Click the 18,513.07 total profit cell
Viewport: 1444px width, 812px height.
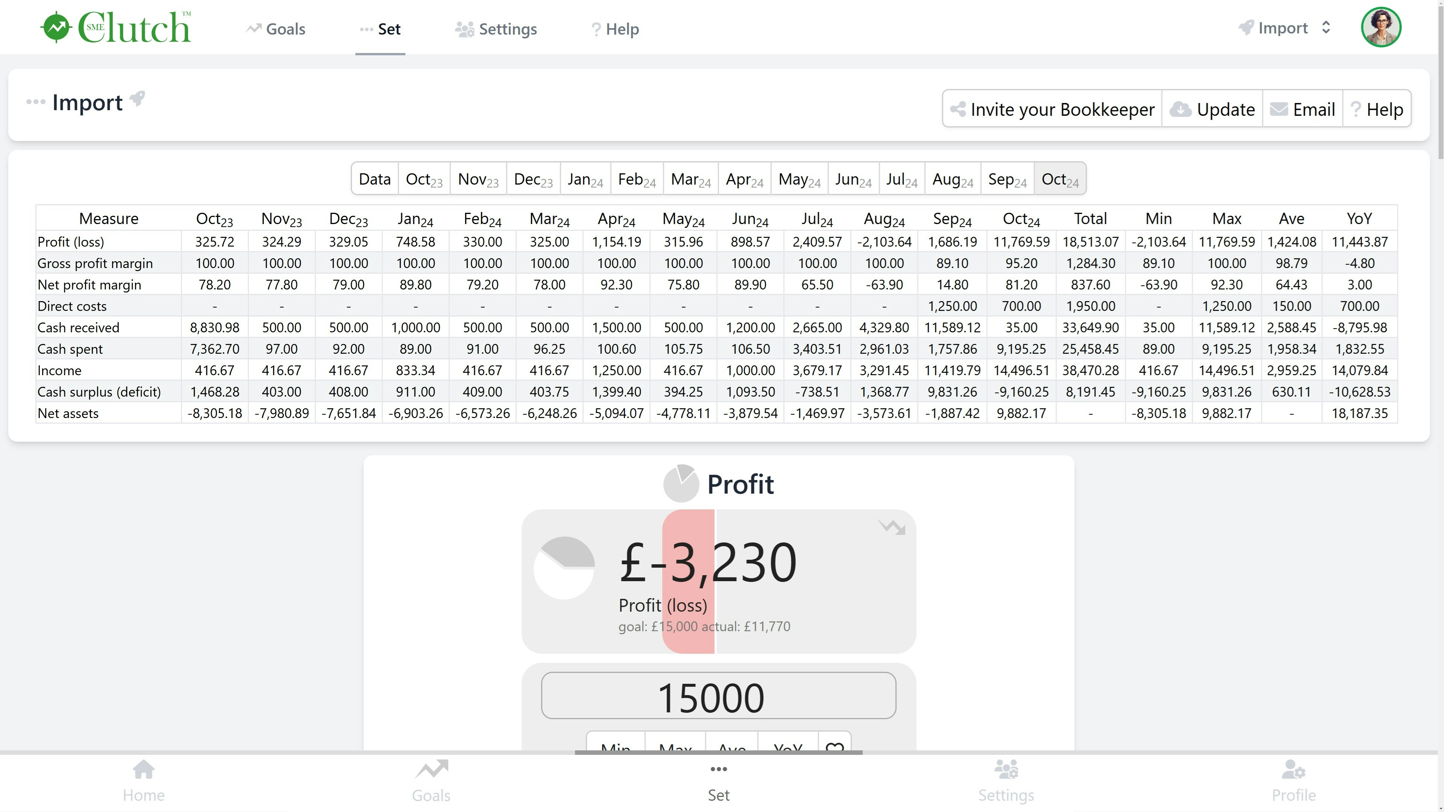point(1090,241)
